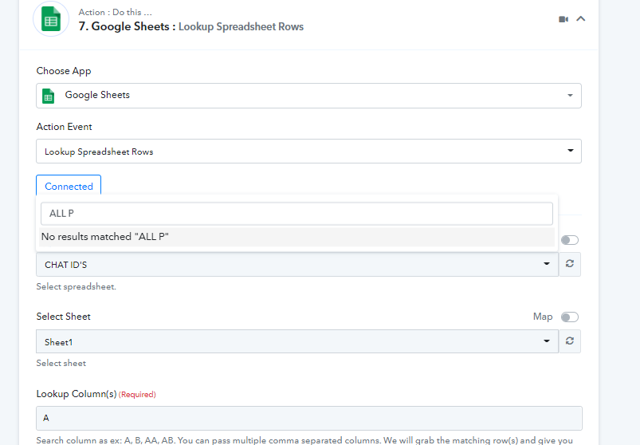The height and width of the screenshot is (445, 640).
Task: Click the 'Action Event' label
Action: pyautogui.click(x=64, y=127)
